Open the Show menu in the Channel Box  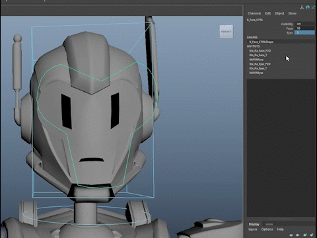point(293,13)
